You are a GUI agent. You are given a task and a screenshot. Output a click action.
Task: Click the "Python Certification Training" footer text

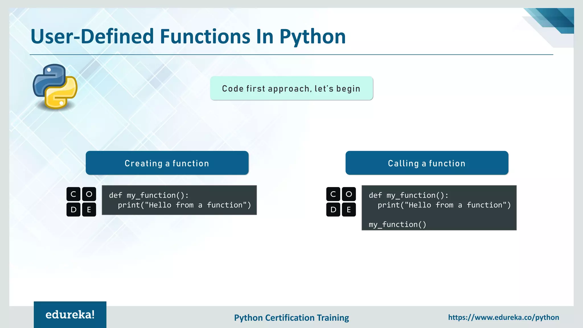[x=291, y=318]
